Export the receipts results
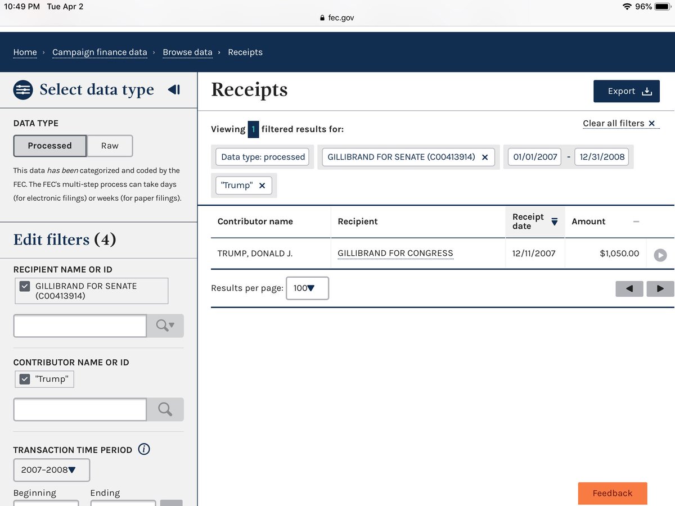Screen dimensions: 675x506 (627, 91)
